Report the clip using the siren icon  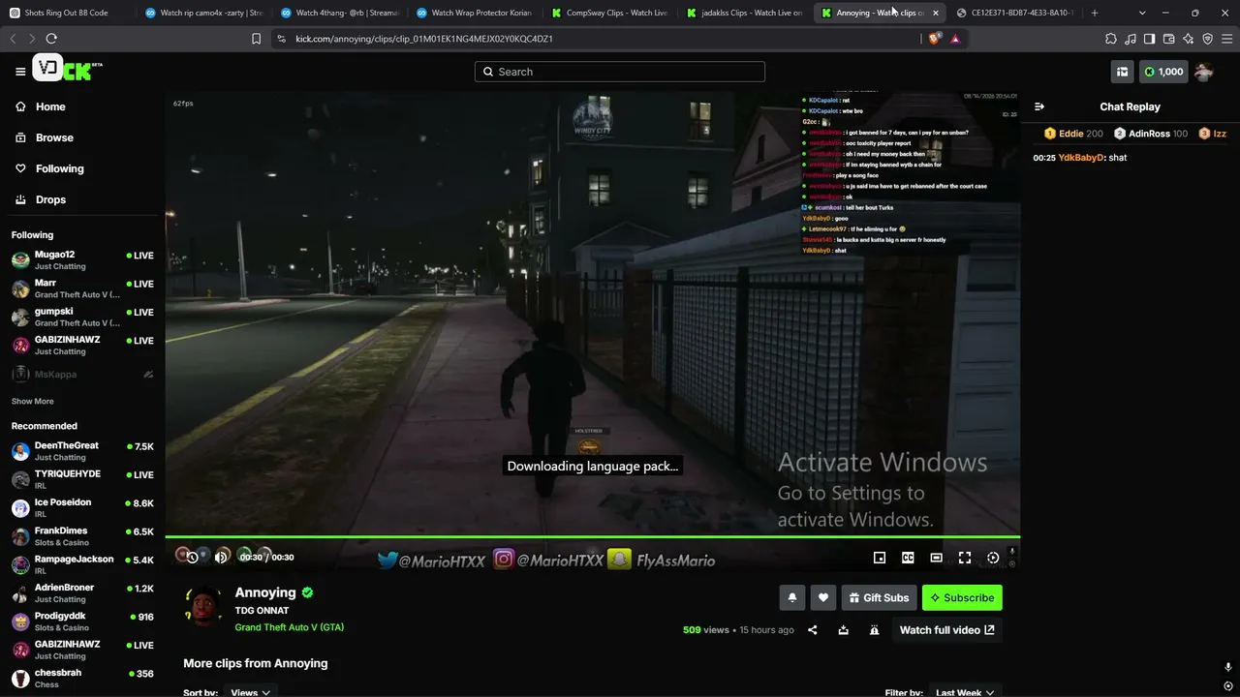click(x=875, y=630)
